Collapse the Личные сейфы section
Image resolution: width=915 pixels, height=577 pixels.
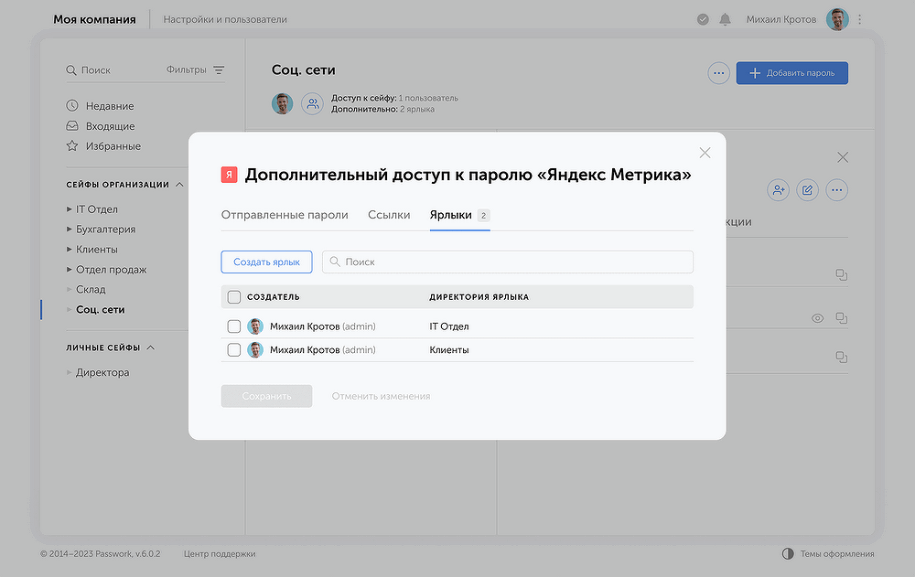151,347
